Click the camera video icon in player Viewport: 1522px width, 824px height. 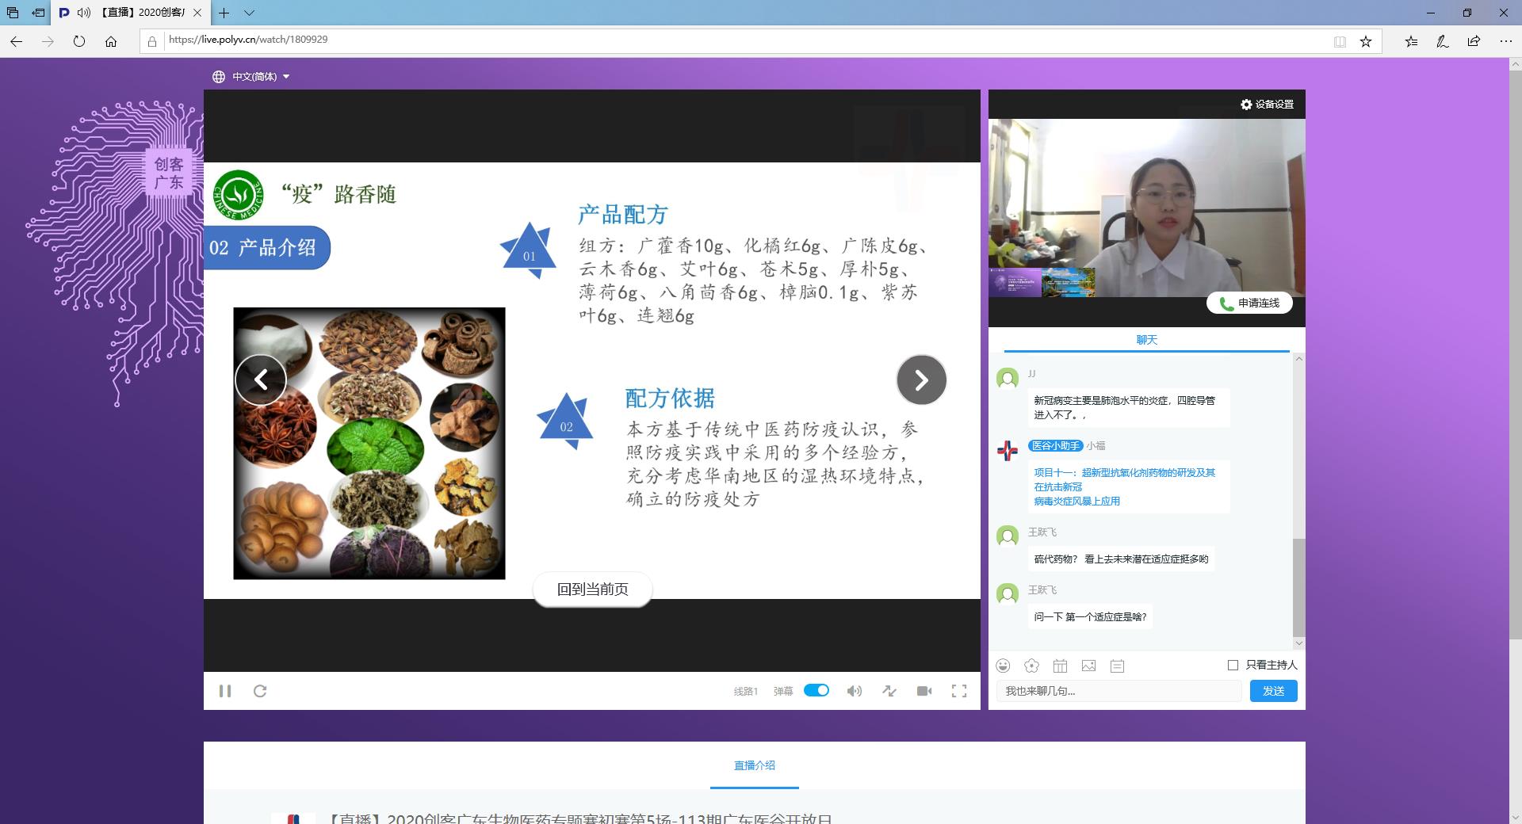[x=924, y=691]
